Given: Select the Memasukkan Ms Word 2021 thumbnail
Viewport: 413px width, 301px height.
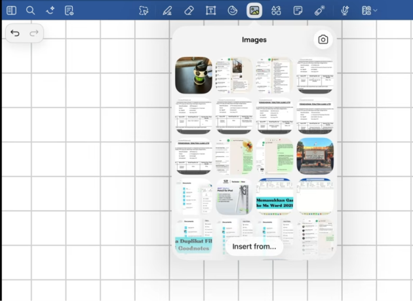Looking at the screenshot, I should [x=275, y=196].
